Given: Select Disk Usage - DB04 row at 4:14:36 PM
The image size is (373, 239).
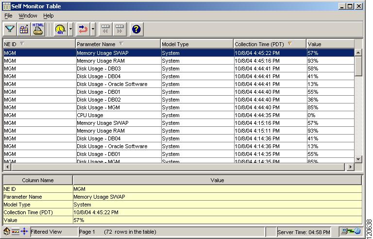Looking at the screenshot, I should (x=179, y=138).
